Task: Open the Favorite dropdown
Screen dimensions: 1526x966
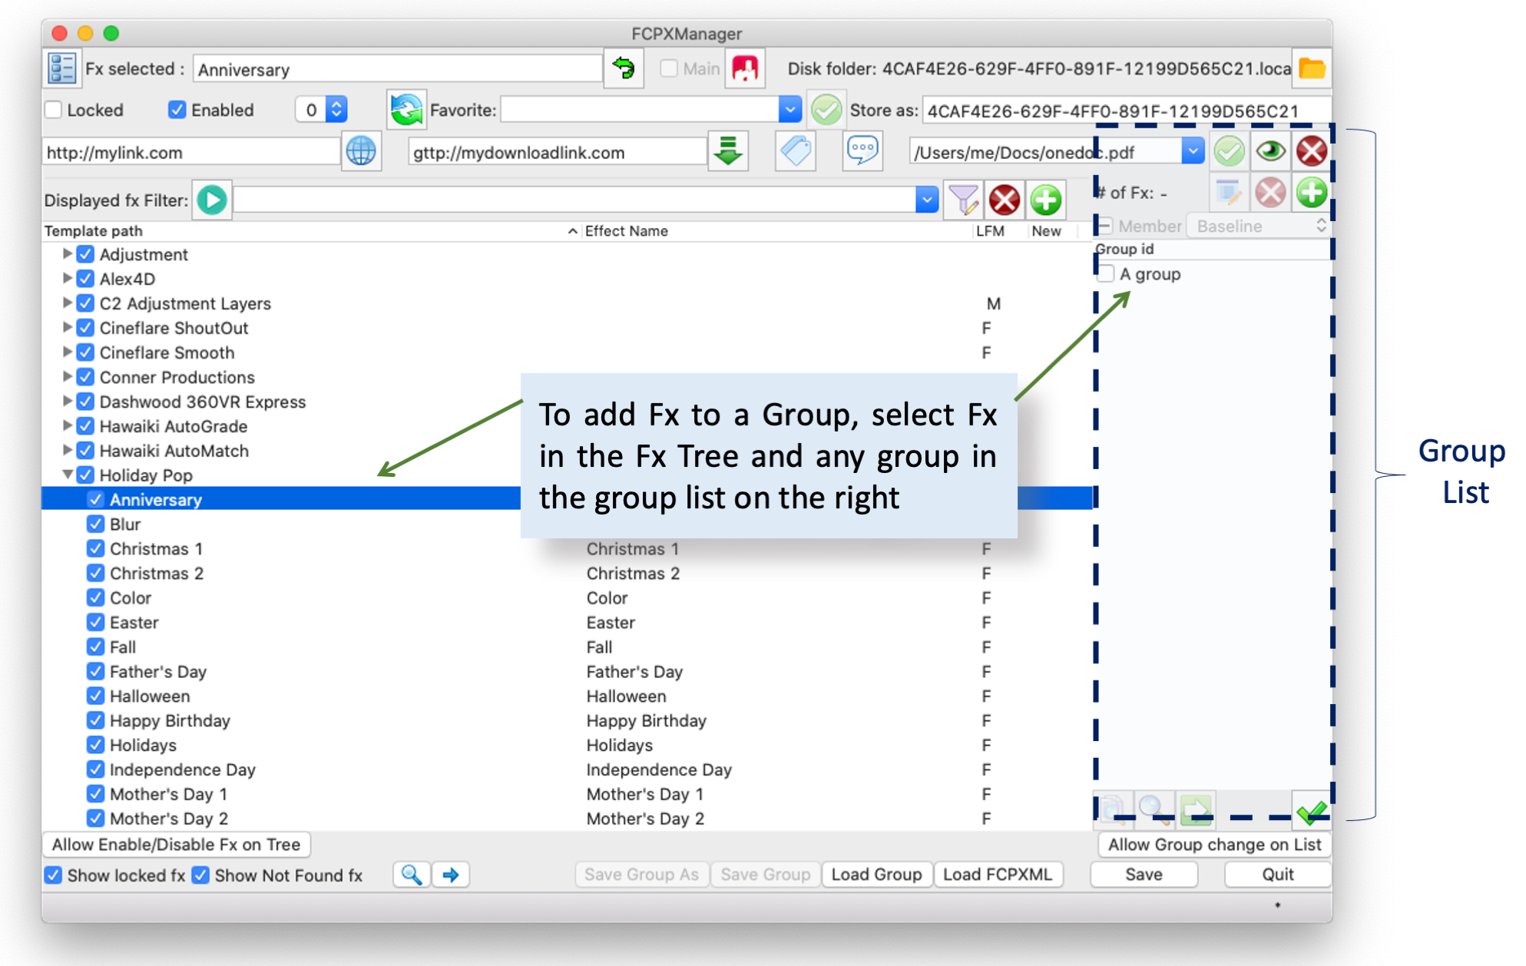Action: pyautogui.click(x=789, y=110)
